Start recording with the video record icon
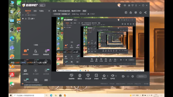The height and width of the screenshot is (97, 173). point(123,76)
